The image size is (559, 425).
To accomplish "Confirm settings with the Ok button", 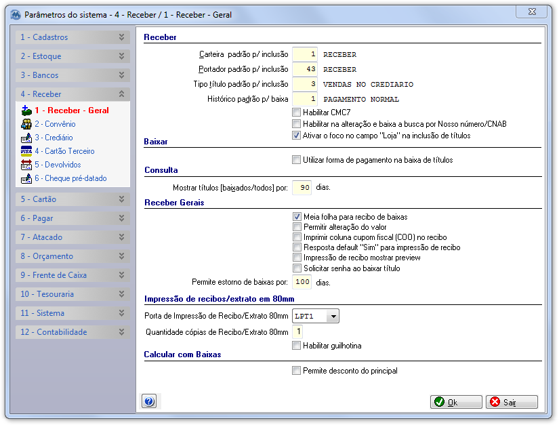I will click(x=456, y=402).
